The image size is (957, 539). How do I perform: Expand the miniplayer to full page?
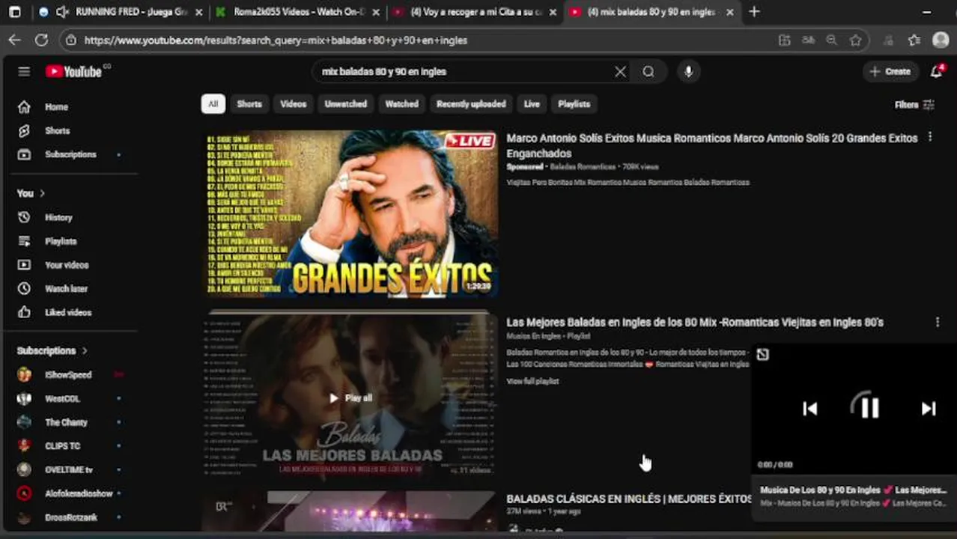point(763,354)
